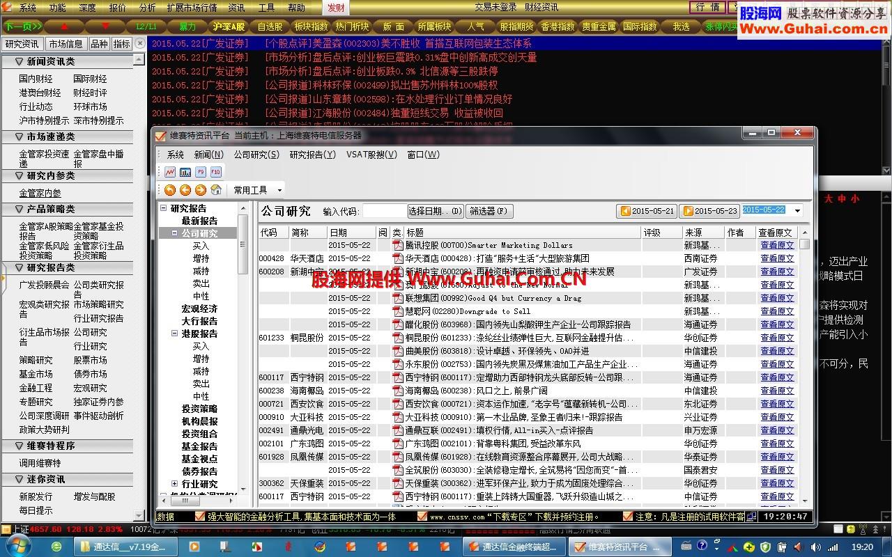
Task: Open the home page icon
Action: coord(216,190)
